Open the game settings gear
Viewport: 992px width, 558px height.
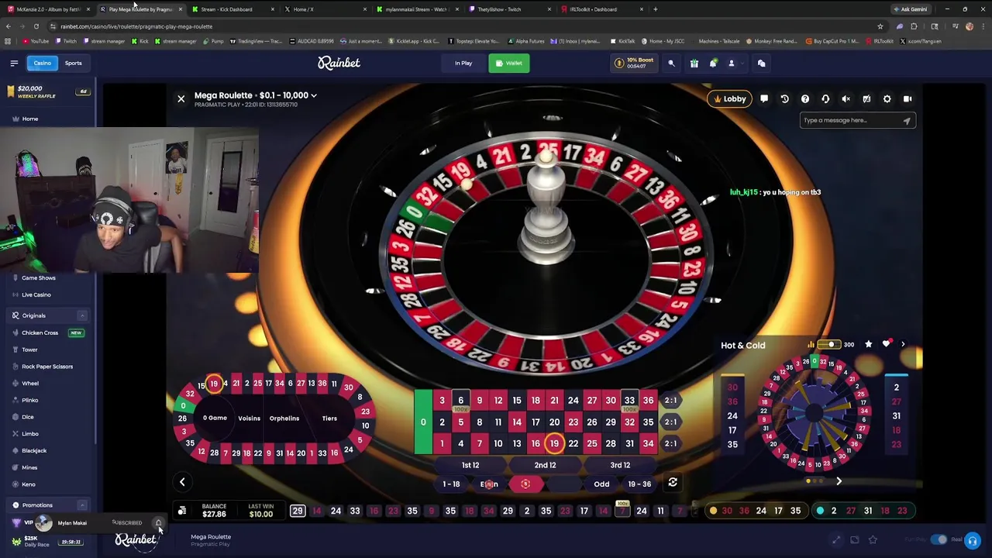point(887,99)
